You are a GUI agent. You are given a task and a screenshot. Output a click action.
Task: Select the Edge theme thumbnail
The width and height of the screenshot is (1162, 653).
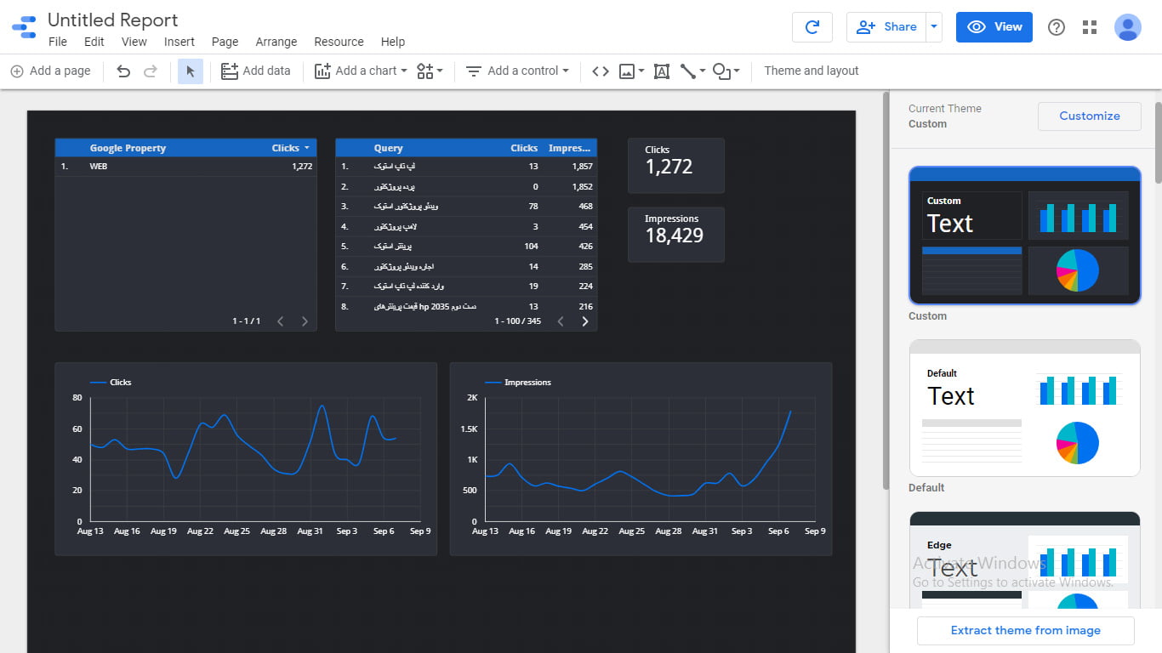pos(1025,561)
